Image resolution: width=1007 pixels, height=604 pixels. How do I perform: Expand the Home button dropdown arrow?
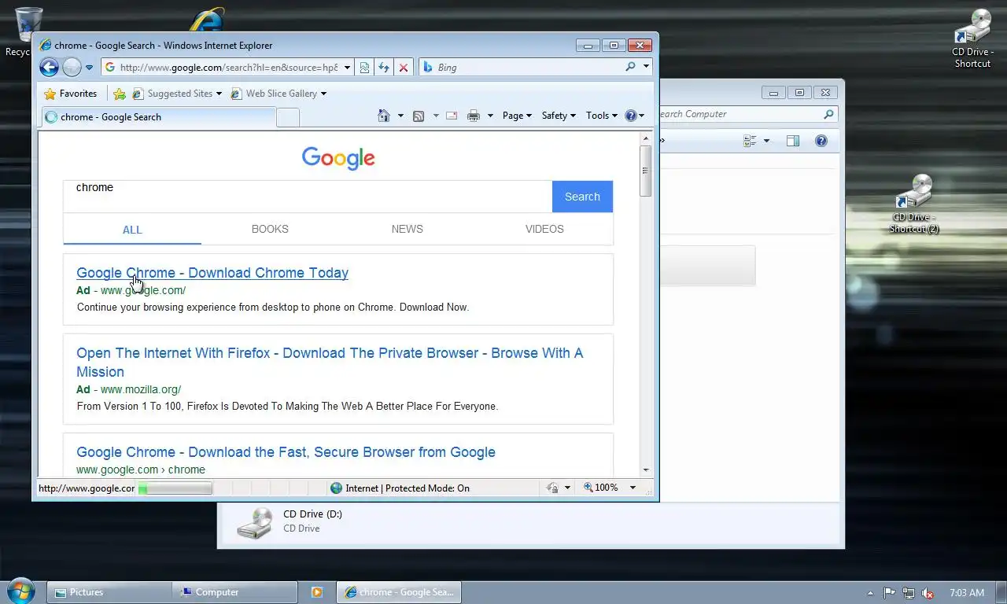click(400, 116)
